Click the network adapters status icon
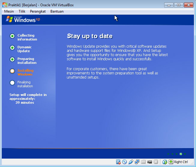 pyautogui.click(x=137, y=162)
